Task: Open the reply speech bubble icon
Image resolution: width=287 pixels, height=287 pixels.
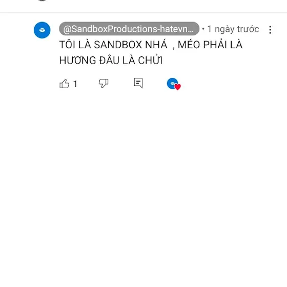Action: pos(138,83)
